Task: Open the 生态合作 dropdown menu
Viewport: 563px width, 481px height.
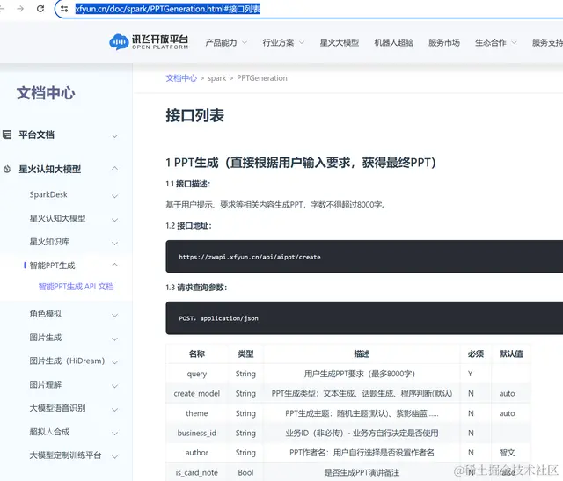Action: (496, 43)
